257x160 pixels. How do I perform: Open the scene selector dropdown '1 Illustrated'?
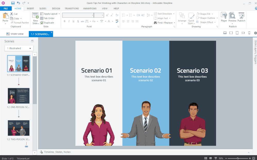tap(19, 48)
